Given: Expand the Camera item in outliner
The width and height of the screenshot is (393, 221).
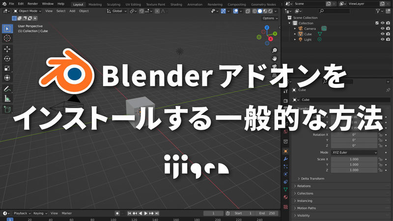Looking at the screenshot, I should pos(295,28).
